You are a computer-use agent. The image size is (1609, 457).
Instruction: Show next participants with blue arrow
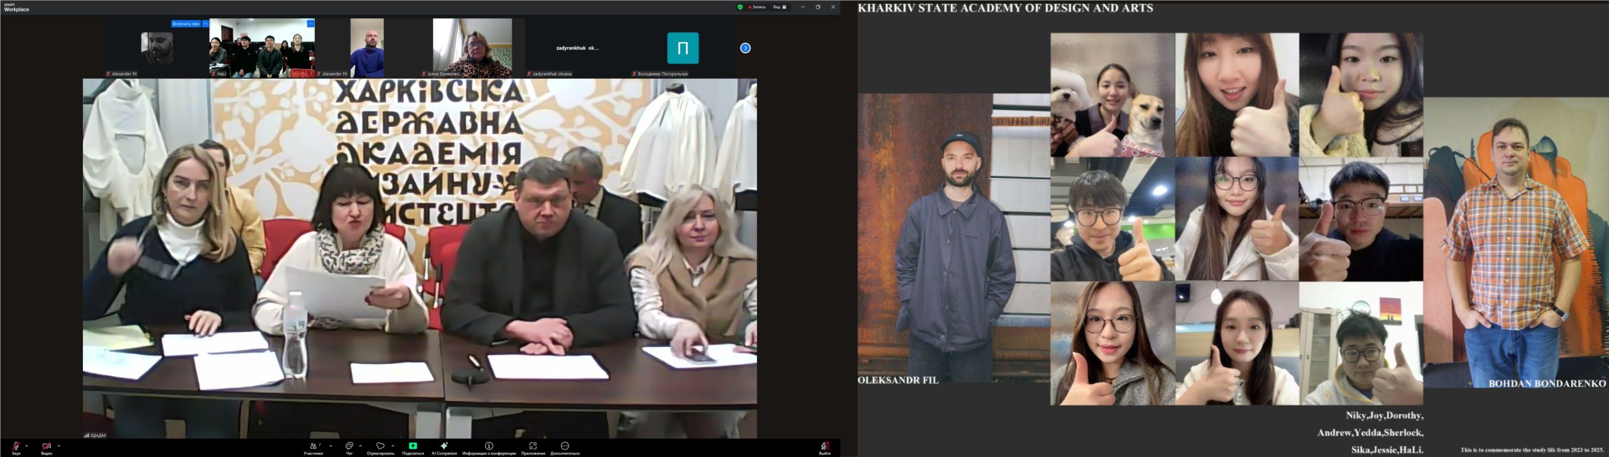click(745, 48)
